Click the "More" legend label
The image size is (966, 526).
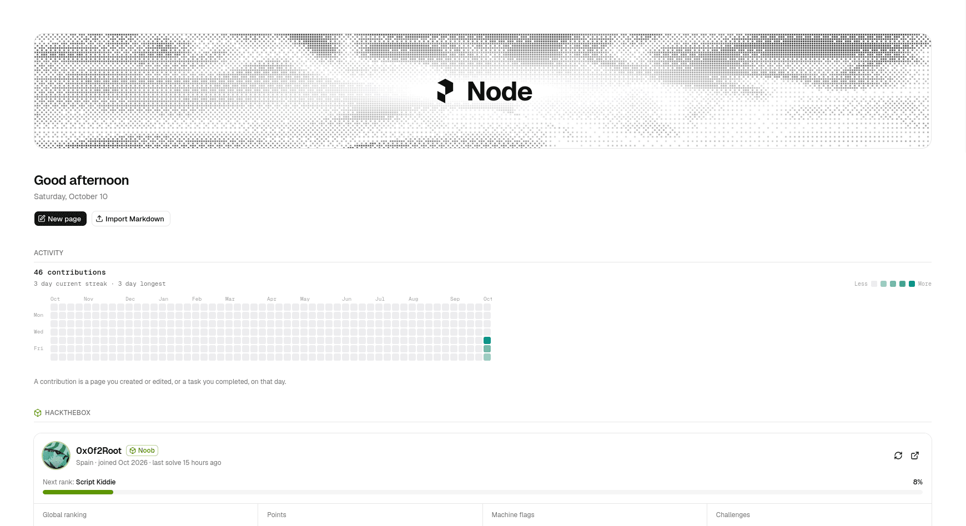(924, 284)
